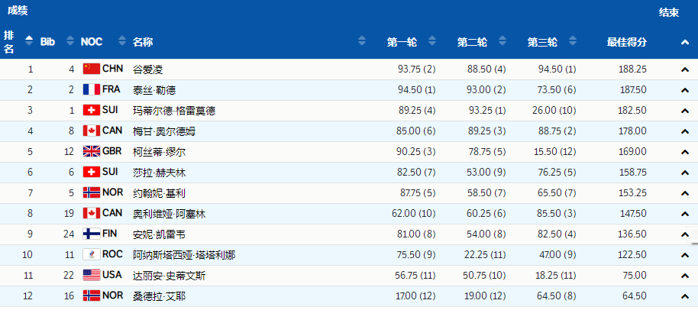
Task: Click the ROC flag icon
Action: pos(91,254)
